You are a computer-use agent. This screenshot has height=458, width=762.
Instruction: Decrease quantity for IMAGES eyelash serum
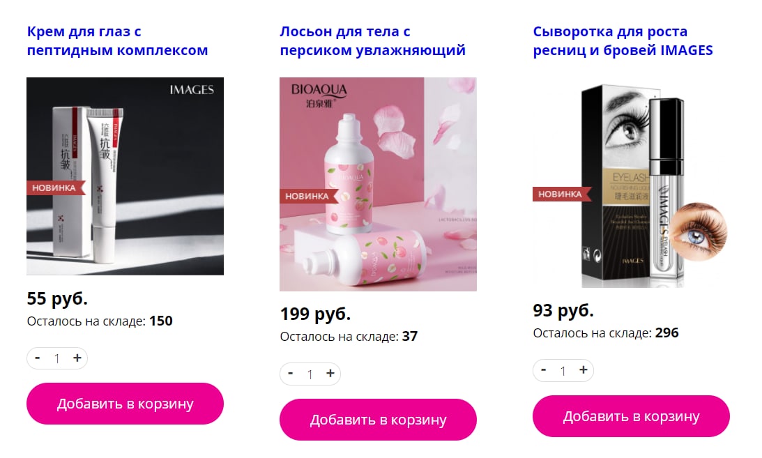pos(544,371)
